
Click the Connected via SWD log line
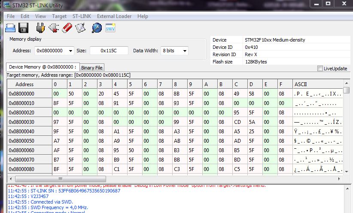[x=40, y=202]
